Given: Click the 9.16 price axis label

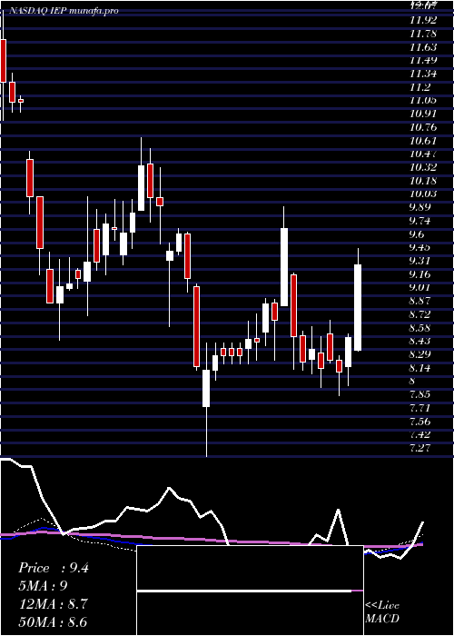Looking at the screenshot, I should point(419,274).
